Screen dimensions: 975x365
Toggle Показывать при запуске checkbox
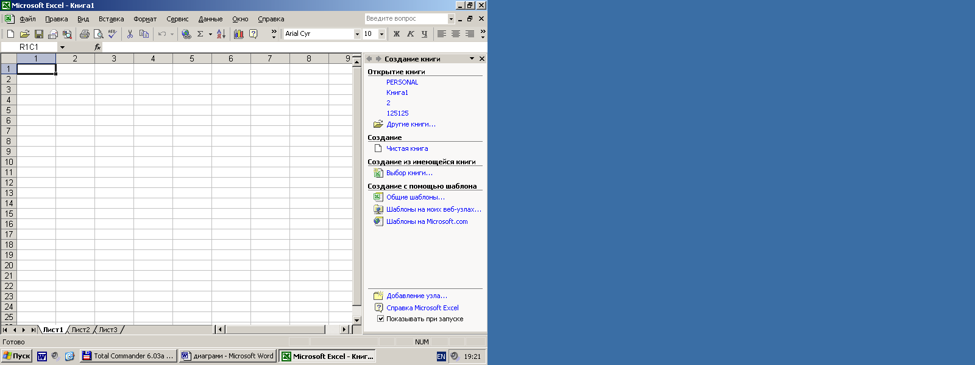[x=380, y=319]
